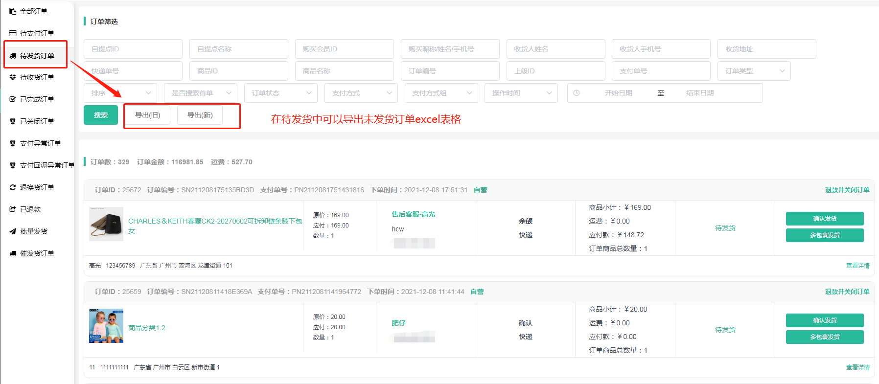Click the 已完成订单 checkmark icon

[13, 99]
